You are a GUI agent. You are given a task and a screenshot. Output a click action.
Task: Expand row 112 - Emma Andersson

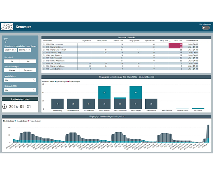point(44,61)
